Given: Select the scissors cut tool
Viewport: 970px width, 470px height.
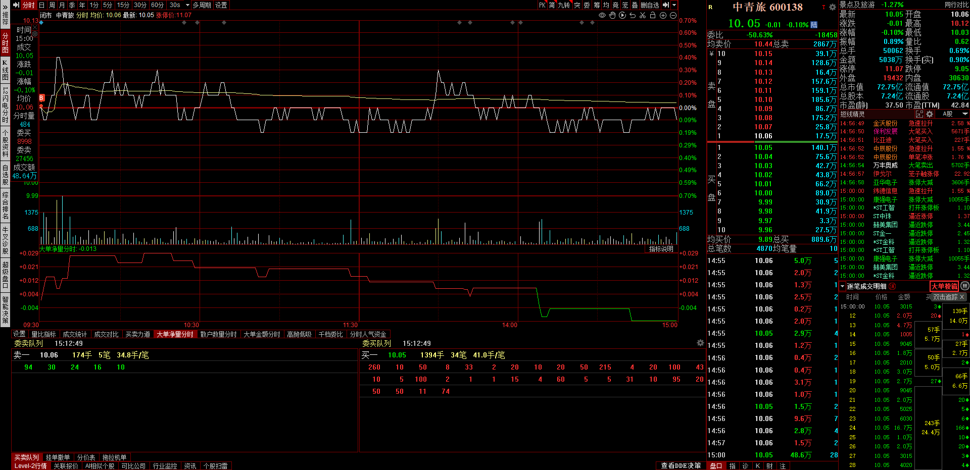Looking at the screenshot, I should 643,15.
